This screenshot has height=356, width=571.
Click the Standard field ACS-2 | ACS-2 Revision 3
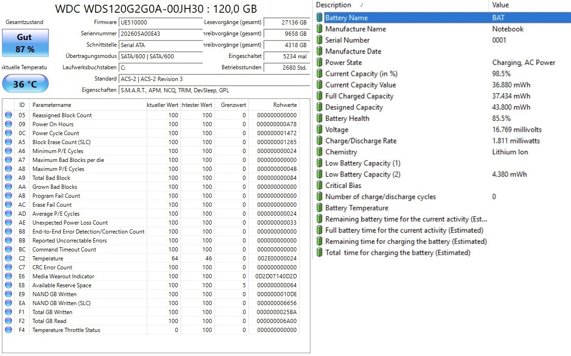[214, 79]
